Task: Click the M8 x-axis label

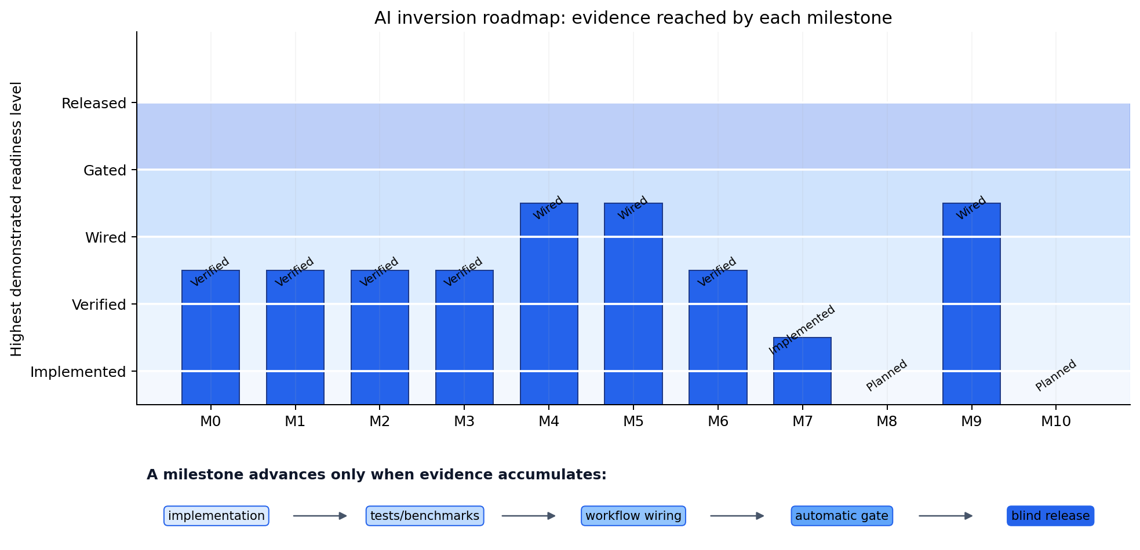Action: (x=887, y=421)
